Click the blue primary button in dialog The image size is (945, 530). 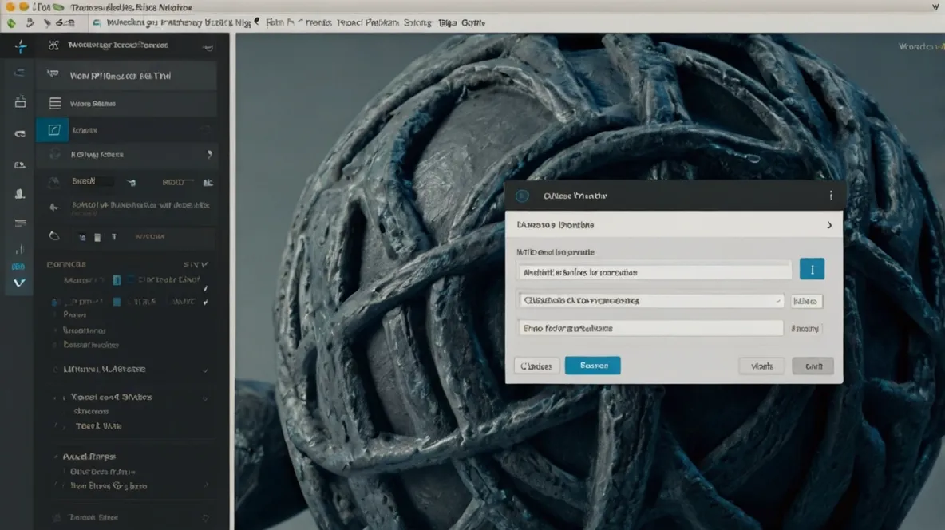tap(592, 366)
